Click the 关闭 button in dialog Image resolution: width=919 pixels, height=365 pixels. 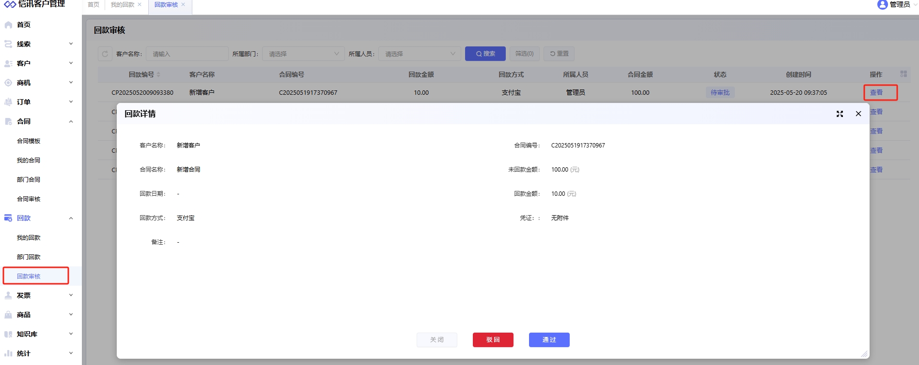[x=436, y=340]
